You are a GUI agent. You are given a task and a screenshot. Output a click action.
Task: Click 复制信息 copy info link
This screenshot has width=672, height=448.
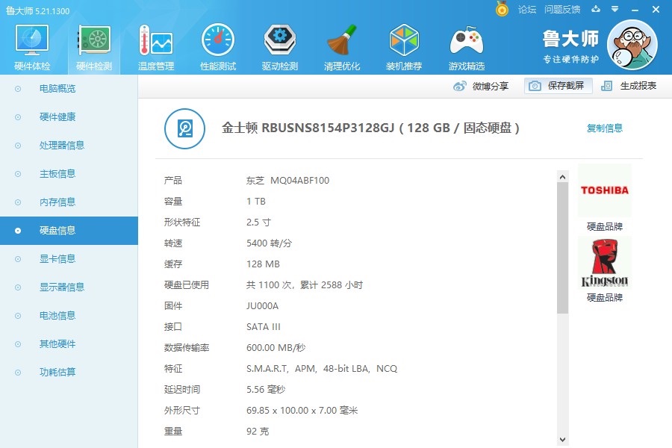[x=605, y=128]
